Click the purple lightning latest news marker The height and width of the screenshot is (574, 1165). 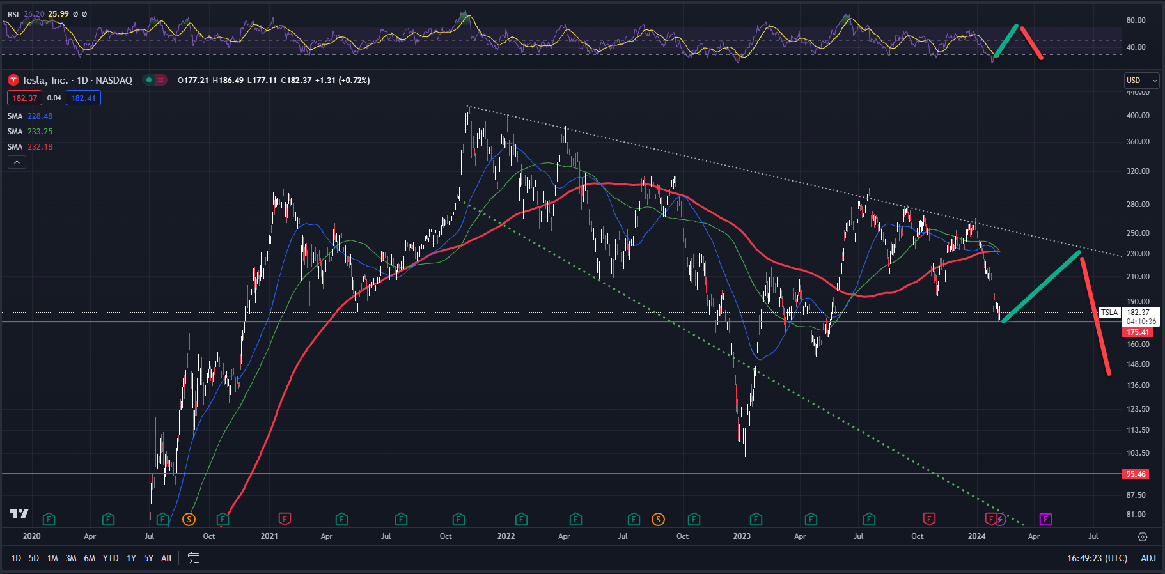click(1001, 520)
